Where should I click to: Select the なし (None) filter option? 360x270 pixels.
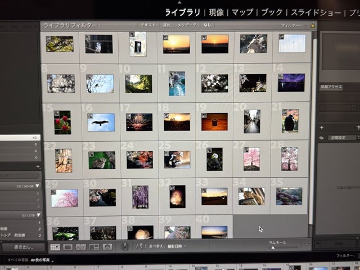pyautogui.click(x=208, y=25)
